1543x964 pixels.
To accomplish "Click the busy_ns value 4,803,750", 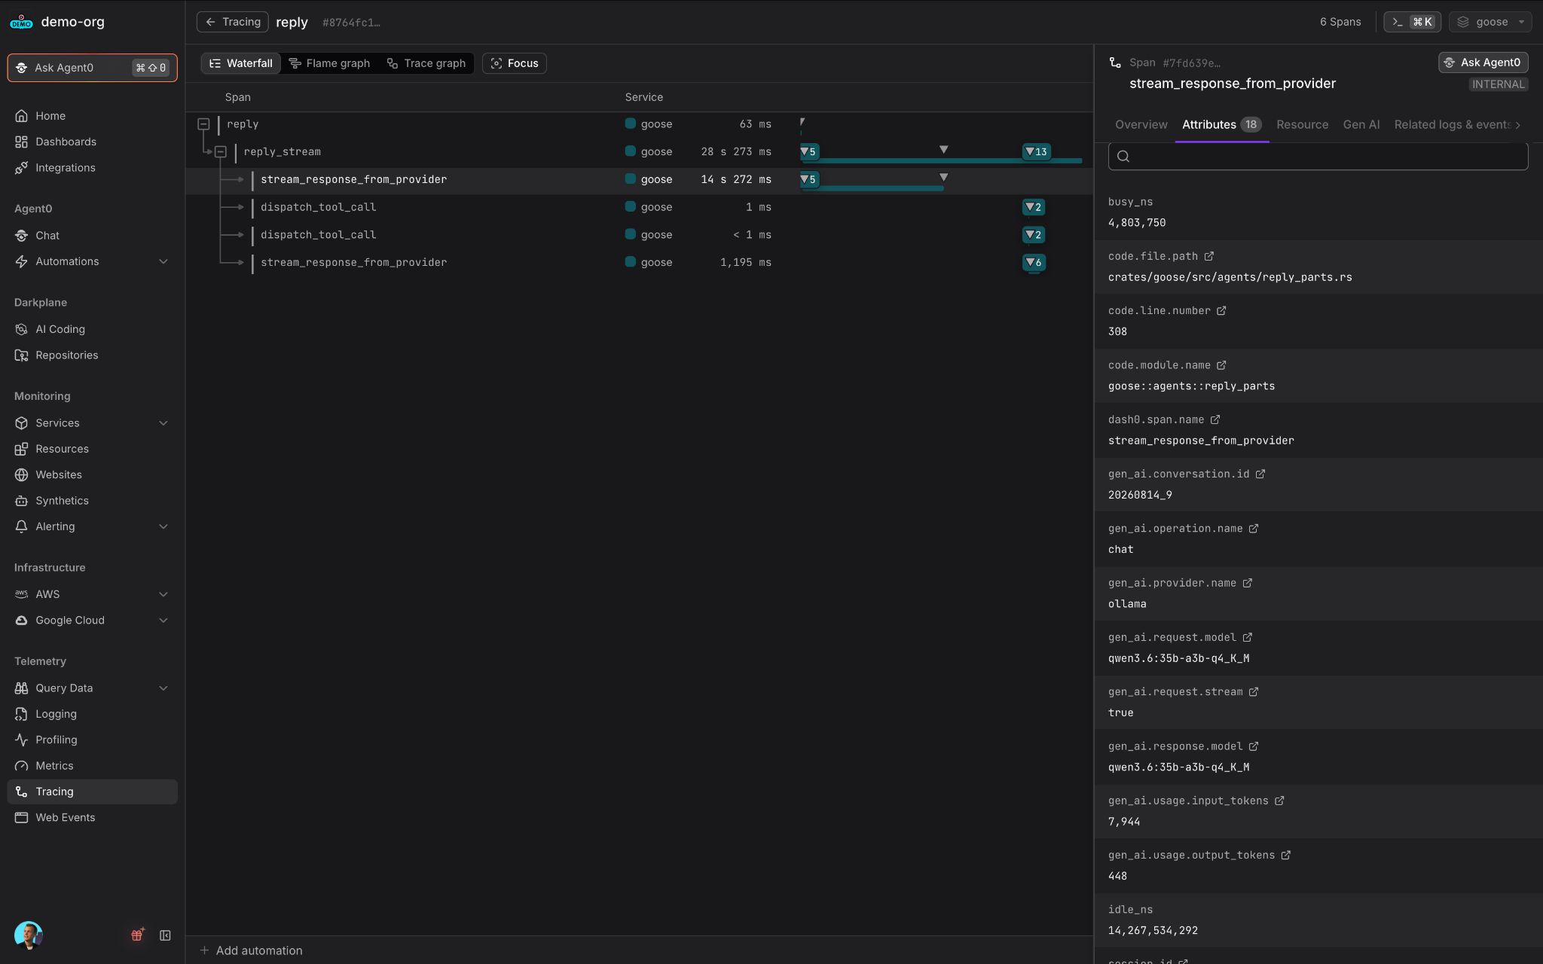I will 1137,223.
